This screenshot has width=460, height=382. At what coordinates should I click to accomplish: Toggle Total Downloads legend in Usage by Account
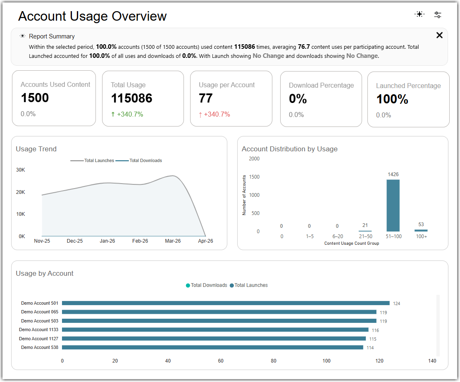click(x=207, y=285)
